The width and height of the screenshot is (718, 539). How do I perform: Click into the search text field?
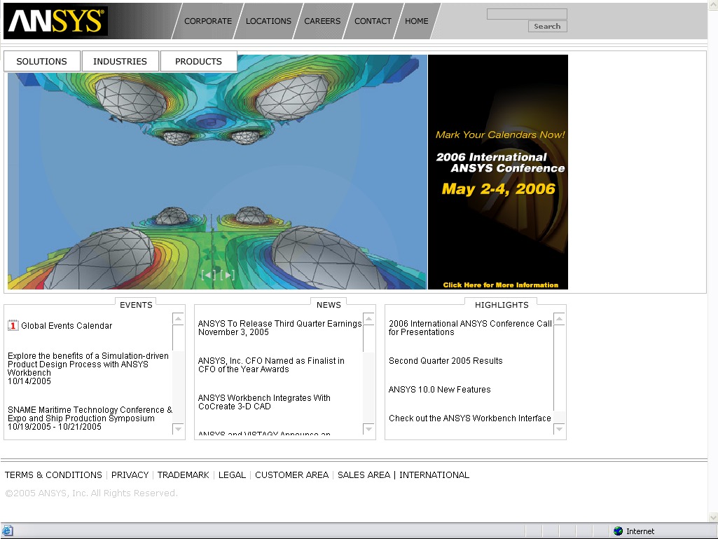click(527, 14)
